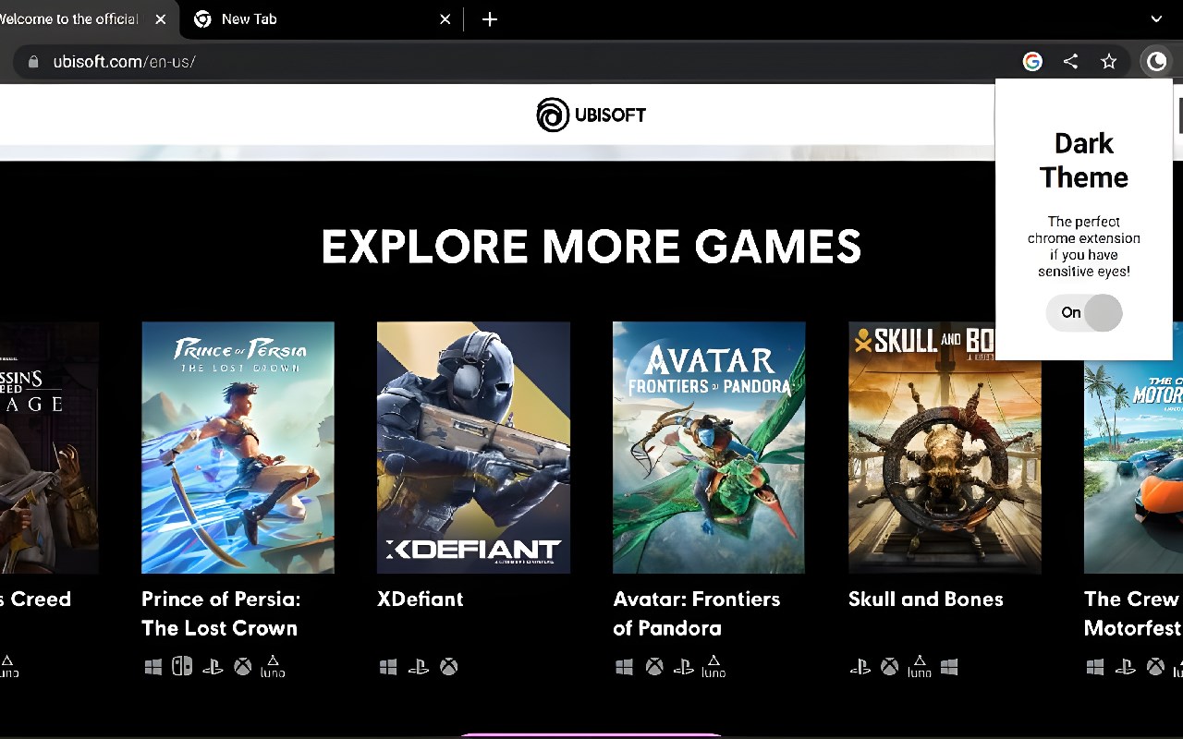Viewport: 1183px width, 739px height.
Task: Open The Crew Motorfest title link
Action: (x=1133, y=613)
